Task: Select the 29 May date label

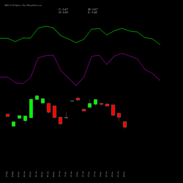Action: tap(13, 174)
